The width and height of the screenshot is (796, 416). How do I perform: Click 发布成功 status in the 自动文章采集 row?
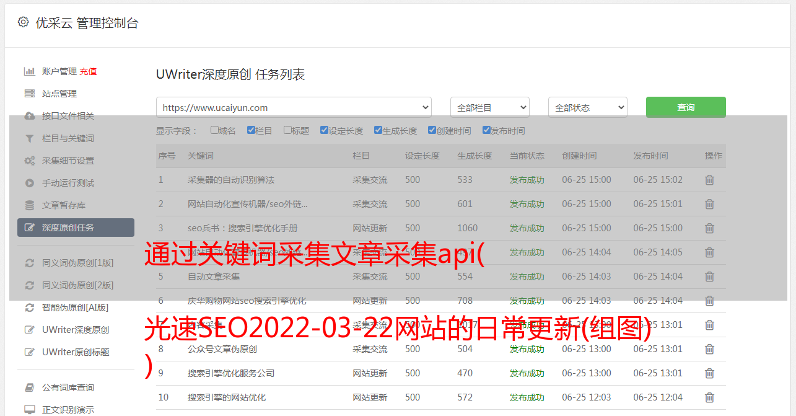click(527, 277)
